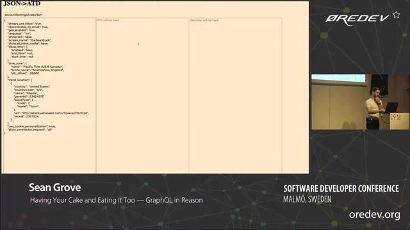
Task: Click the "SOFTWARE DEVELOPER CONFERENCE" text
Action: pos(341,188)
